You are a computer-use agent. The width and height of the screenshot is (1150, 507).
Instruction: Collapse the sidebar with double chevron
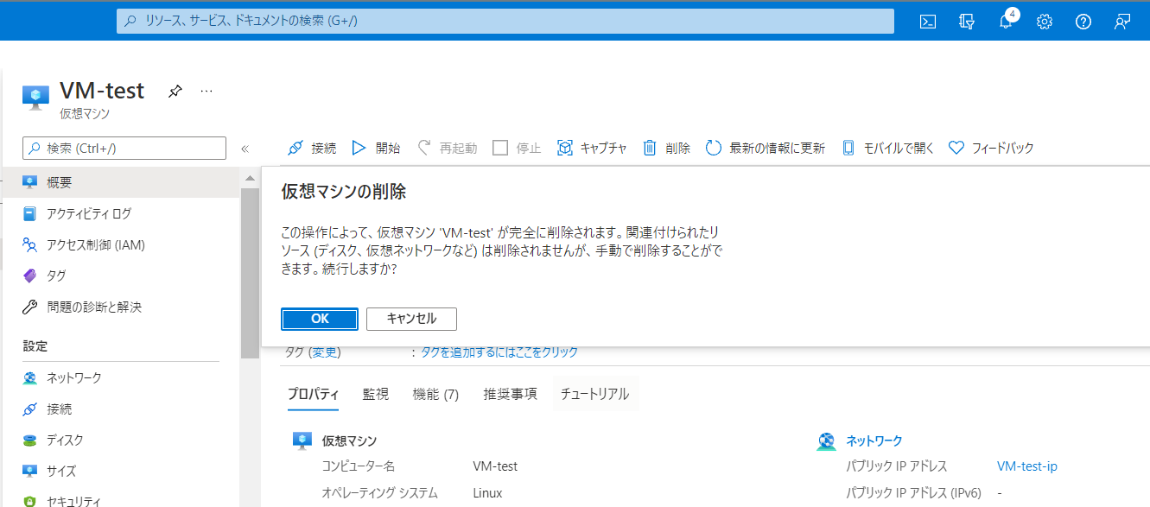point(245,149)
